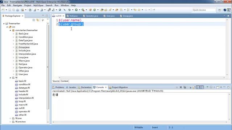
Task: Click the ${user.name} line in the editor
Action: coord(70,20)
